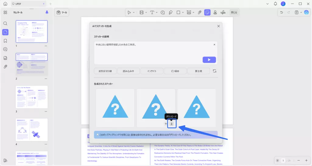
Task: Go to the home screen via house icon
Action: [x=5, y=4]
